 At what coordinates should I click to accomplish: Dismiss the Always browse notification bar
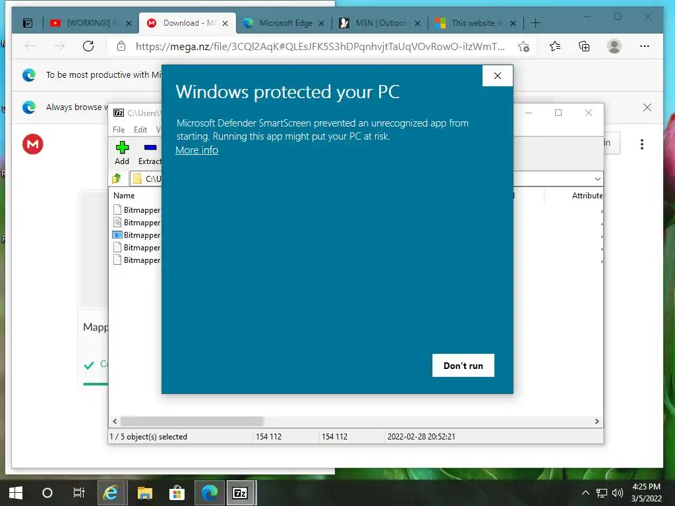click(647, 107)
